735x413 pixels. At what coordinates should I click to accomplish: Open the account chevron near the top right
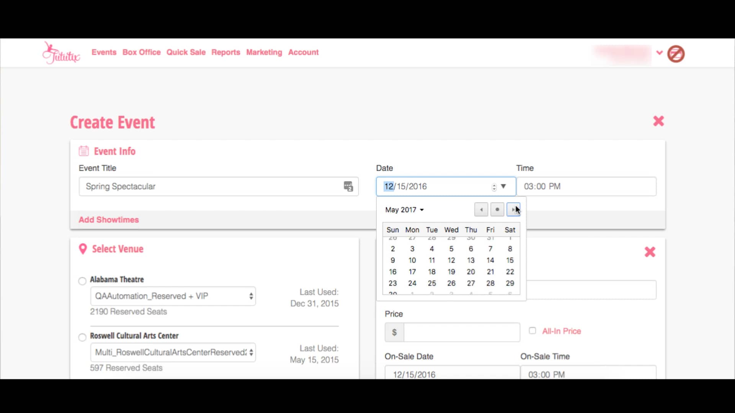coord(659,52)
